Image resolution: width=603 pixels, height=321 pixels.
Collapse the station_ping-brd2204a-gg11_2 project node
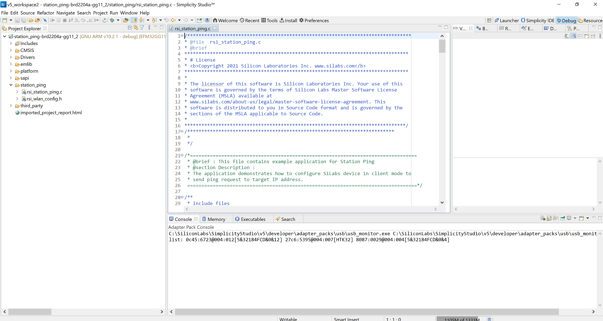[4, 36]
